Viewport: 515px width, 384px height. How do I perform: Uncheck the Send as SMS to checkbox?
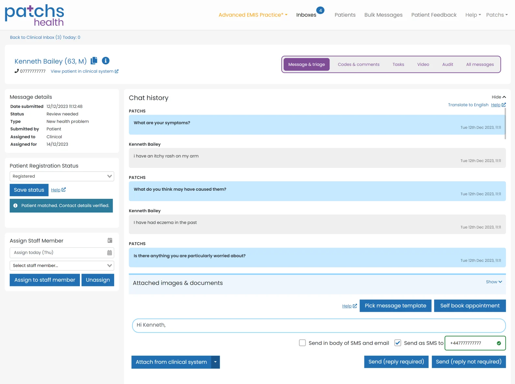click(398, 343)
